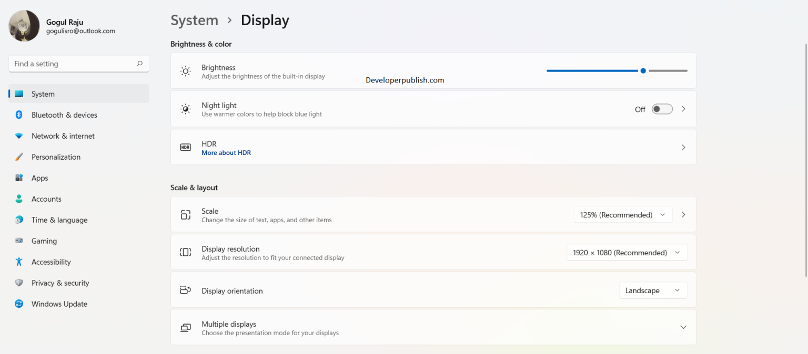Click the Display orientation icon
The width and height of the screenshot is (808, 354).
point(185,289)
